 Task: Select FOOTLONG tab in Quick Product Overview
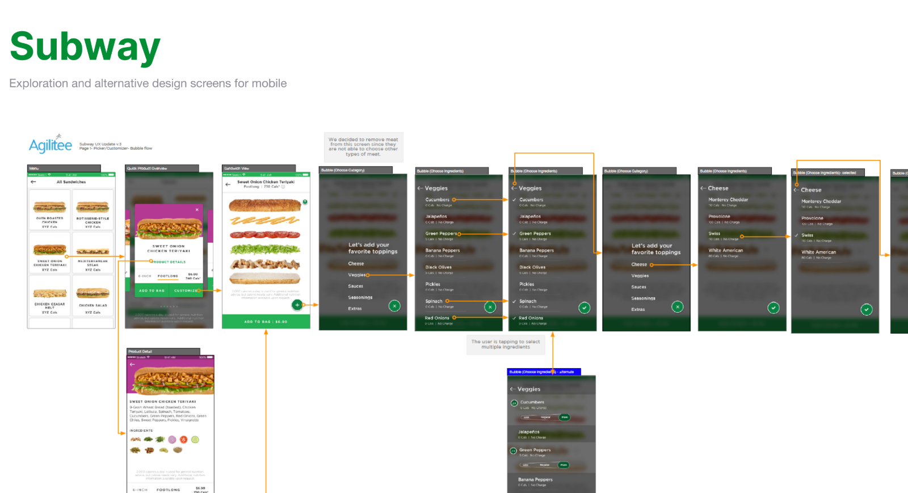[x=167, y=276]
